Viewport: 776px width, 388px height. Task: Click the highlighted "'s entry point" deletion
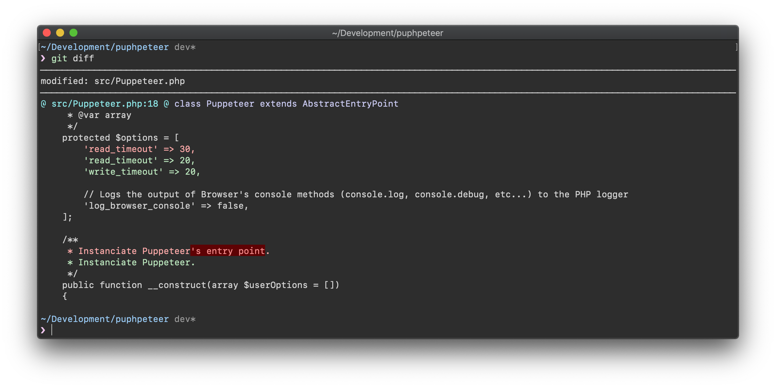click(x=227, y=251)
